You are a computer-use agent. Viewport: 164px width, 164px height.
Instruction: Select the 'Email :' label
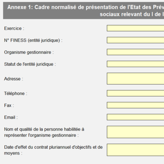click(x=11, y=117)
